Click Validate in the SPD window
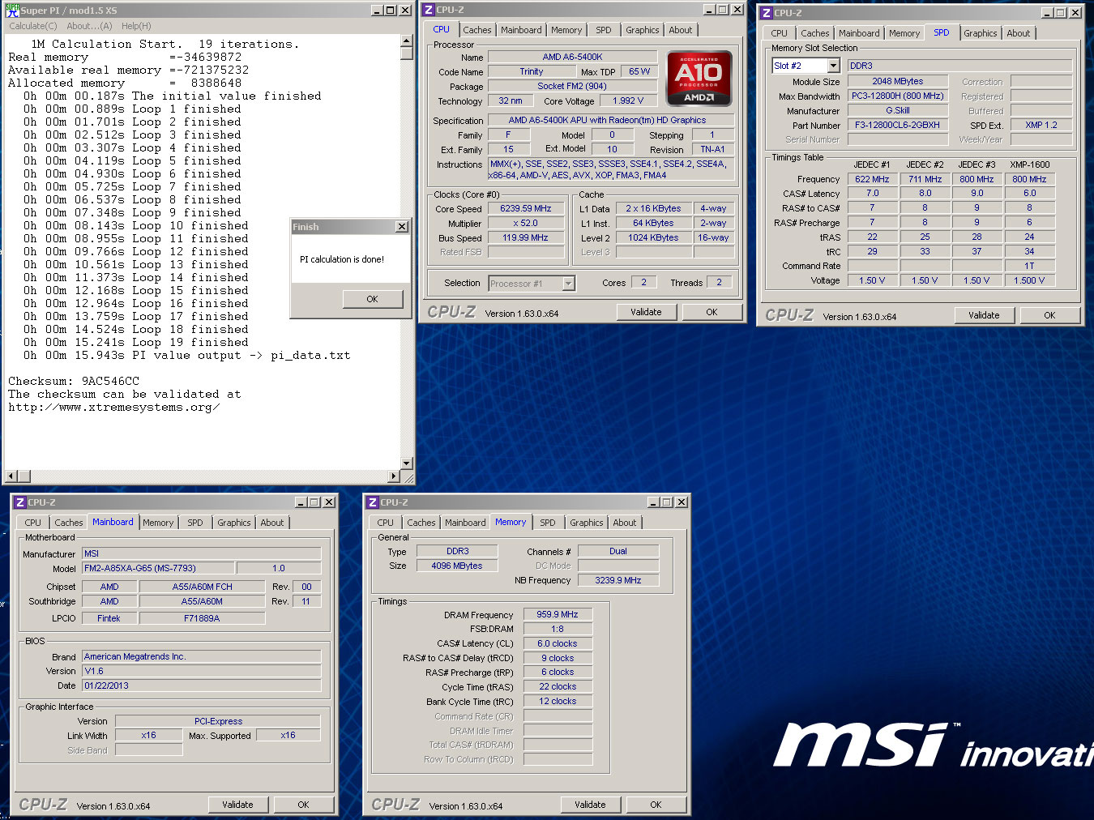 pyautogui.click(x=984, y=315)
